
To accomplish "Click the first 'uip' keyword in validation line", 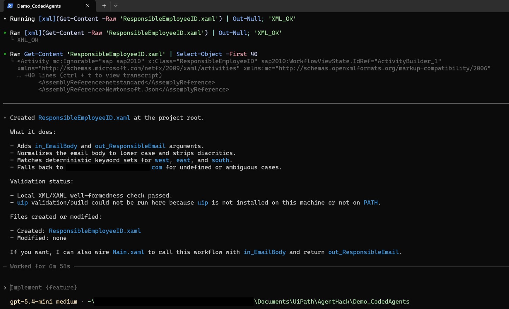I will tap(22, 203).
